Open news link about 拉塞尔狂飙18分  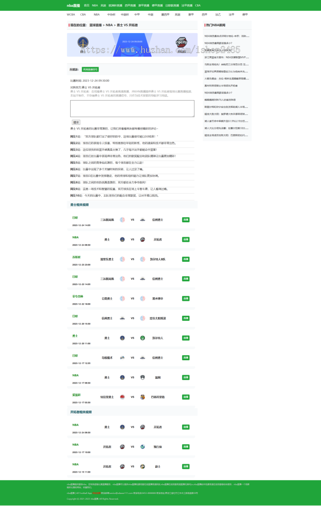[226, 128]
